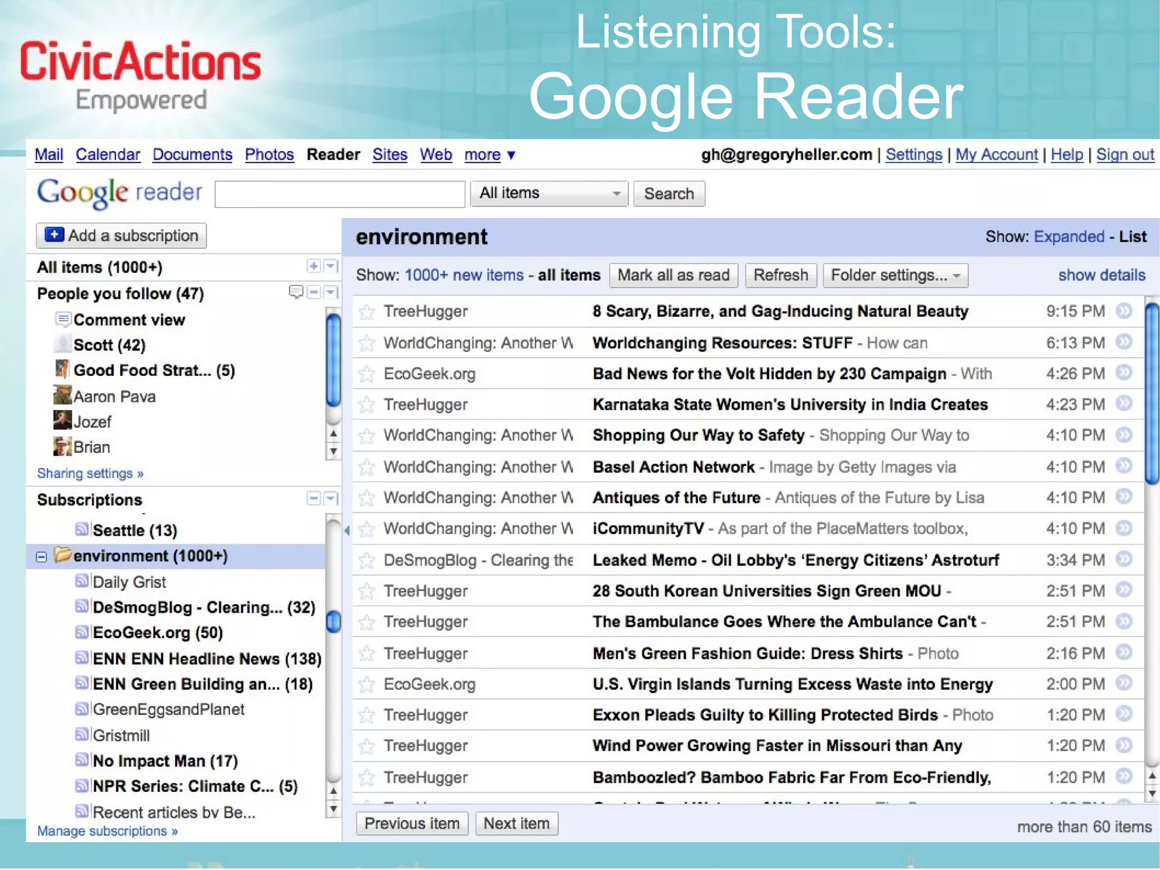Viewport: 1160px width, 870px height.
Task: Star the Basel Action Network item
Action: (x=367, y=467)
